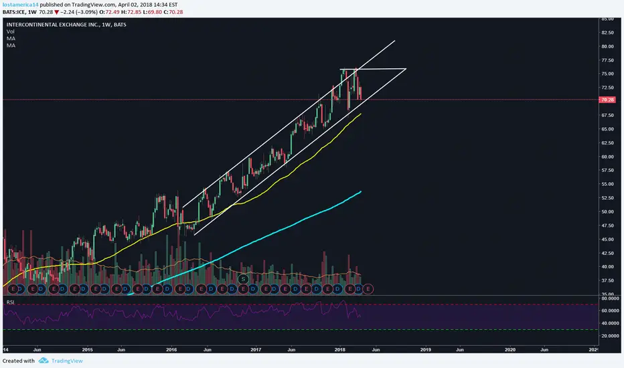Image resolution: width=624 pixels, height=368 pixels.
Task: Click the 2020 label on time axis
Action: click(510, 350)
